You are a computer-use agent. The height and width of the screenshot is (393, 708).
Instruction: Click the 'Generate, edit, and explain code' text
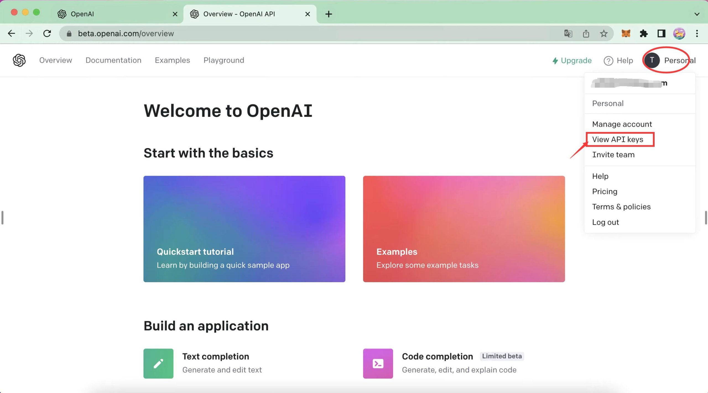[459, 370]
